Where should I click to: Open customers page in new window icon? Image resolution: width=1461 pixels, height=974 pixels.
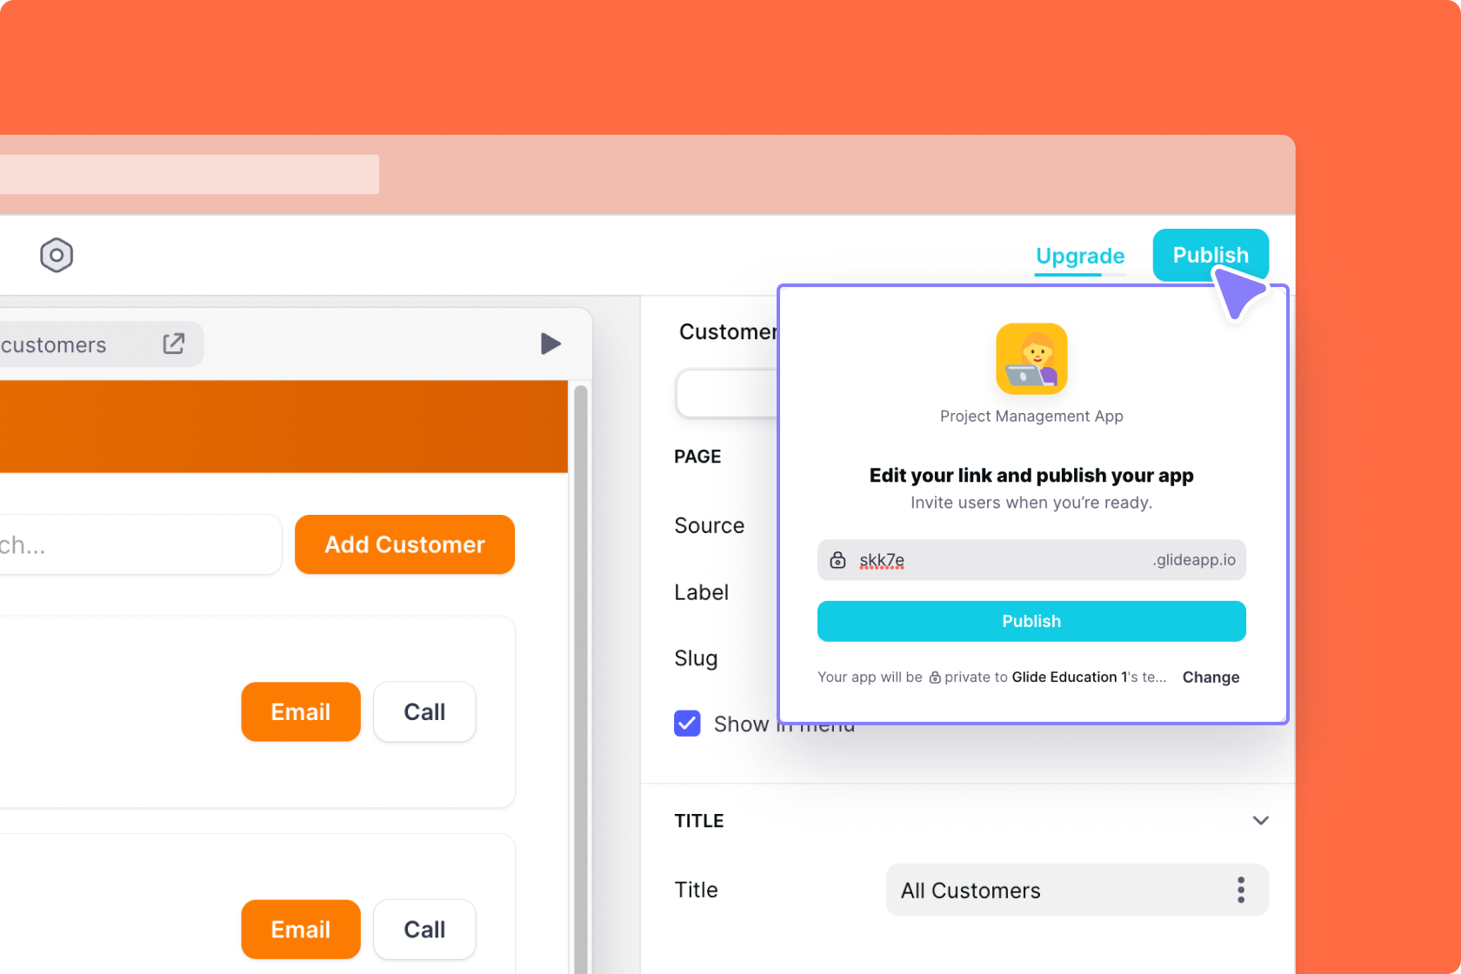tap(174, 344)
